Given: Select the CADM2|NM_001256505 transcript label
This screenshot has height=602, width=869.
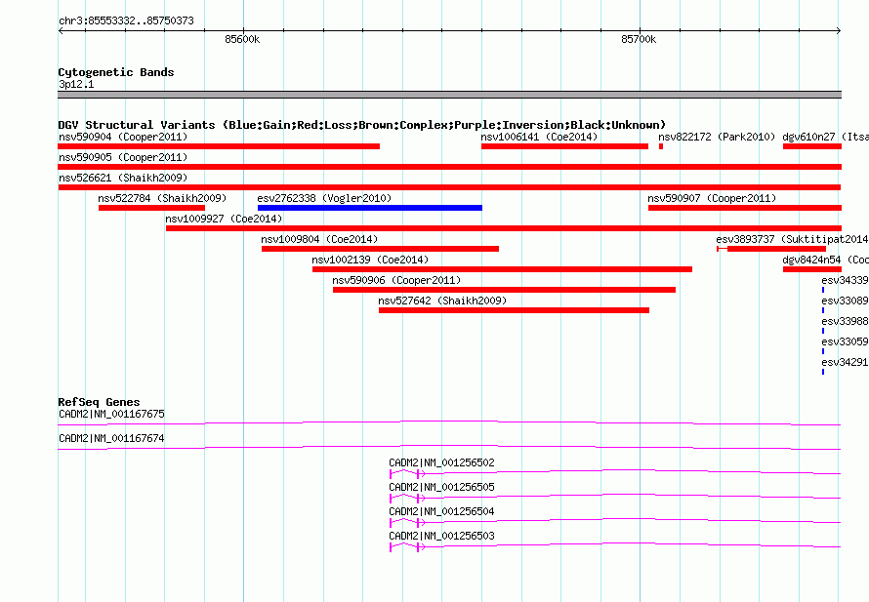Looking at the screenshot, I should 441,487.
